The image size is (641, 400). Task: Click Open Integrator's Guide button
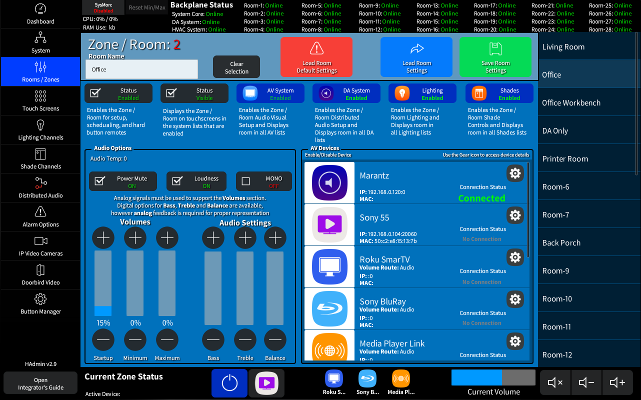tap(40, 384)
